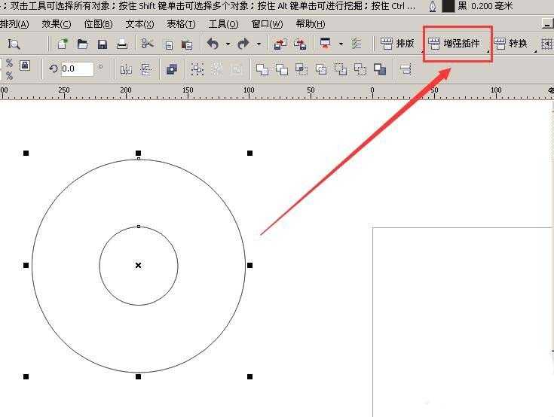The image size is (554, 417).
Task: Click the rotation angle input field
Action: (76, 68)
